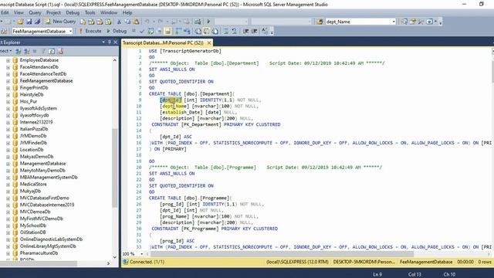This screenshot has height=278, width=494.
Task: Expand the FeeManagementDatabase node
Action: pos(8,80)
